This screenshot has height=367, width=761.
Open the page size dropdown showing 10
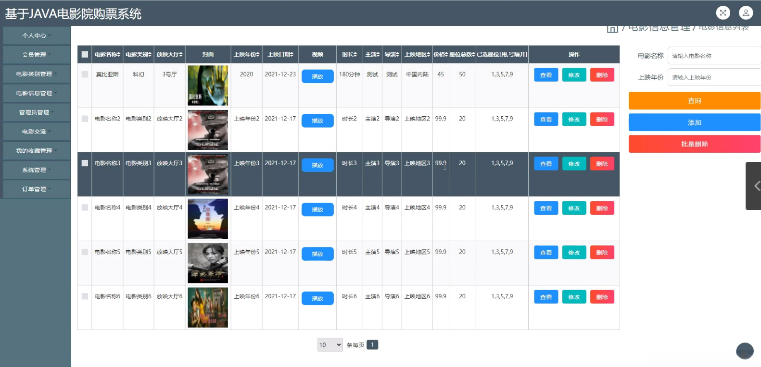[x=330, y=345]
